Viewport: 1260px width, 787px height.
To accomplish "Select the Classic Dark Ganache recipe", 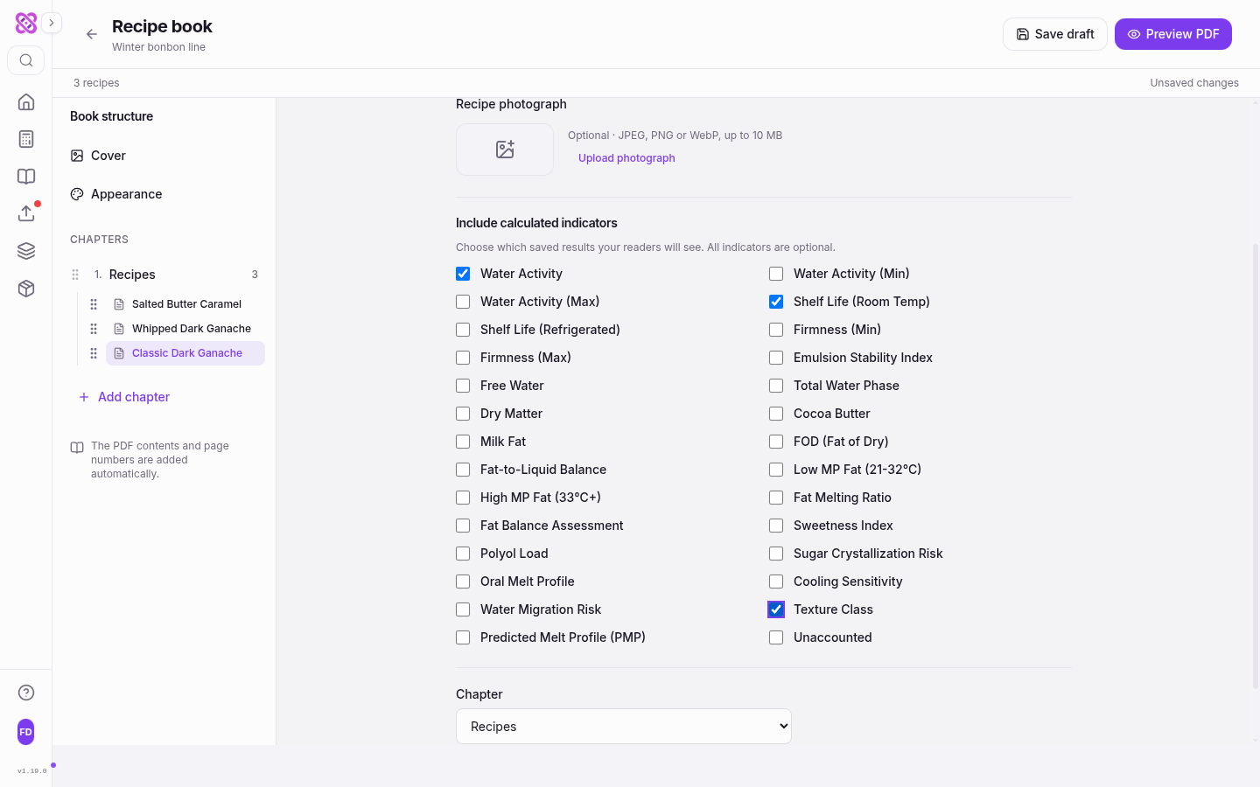I will pyautogui.click(x=185, y=353).
